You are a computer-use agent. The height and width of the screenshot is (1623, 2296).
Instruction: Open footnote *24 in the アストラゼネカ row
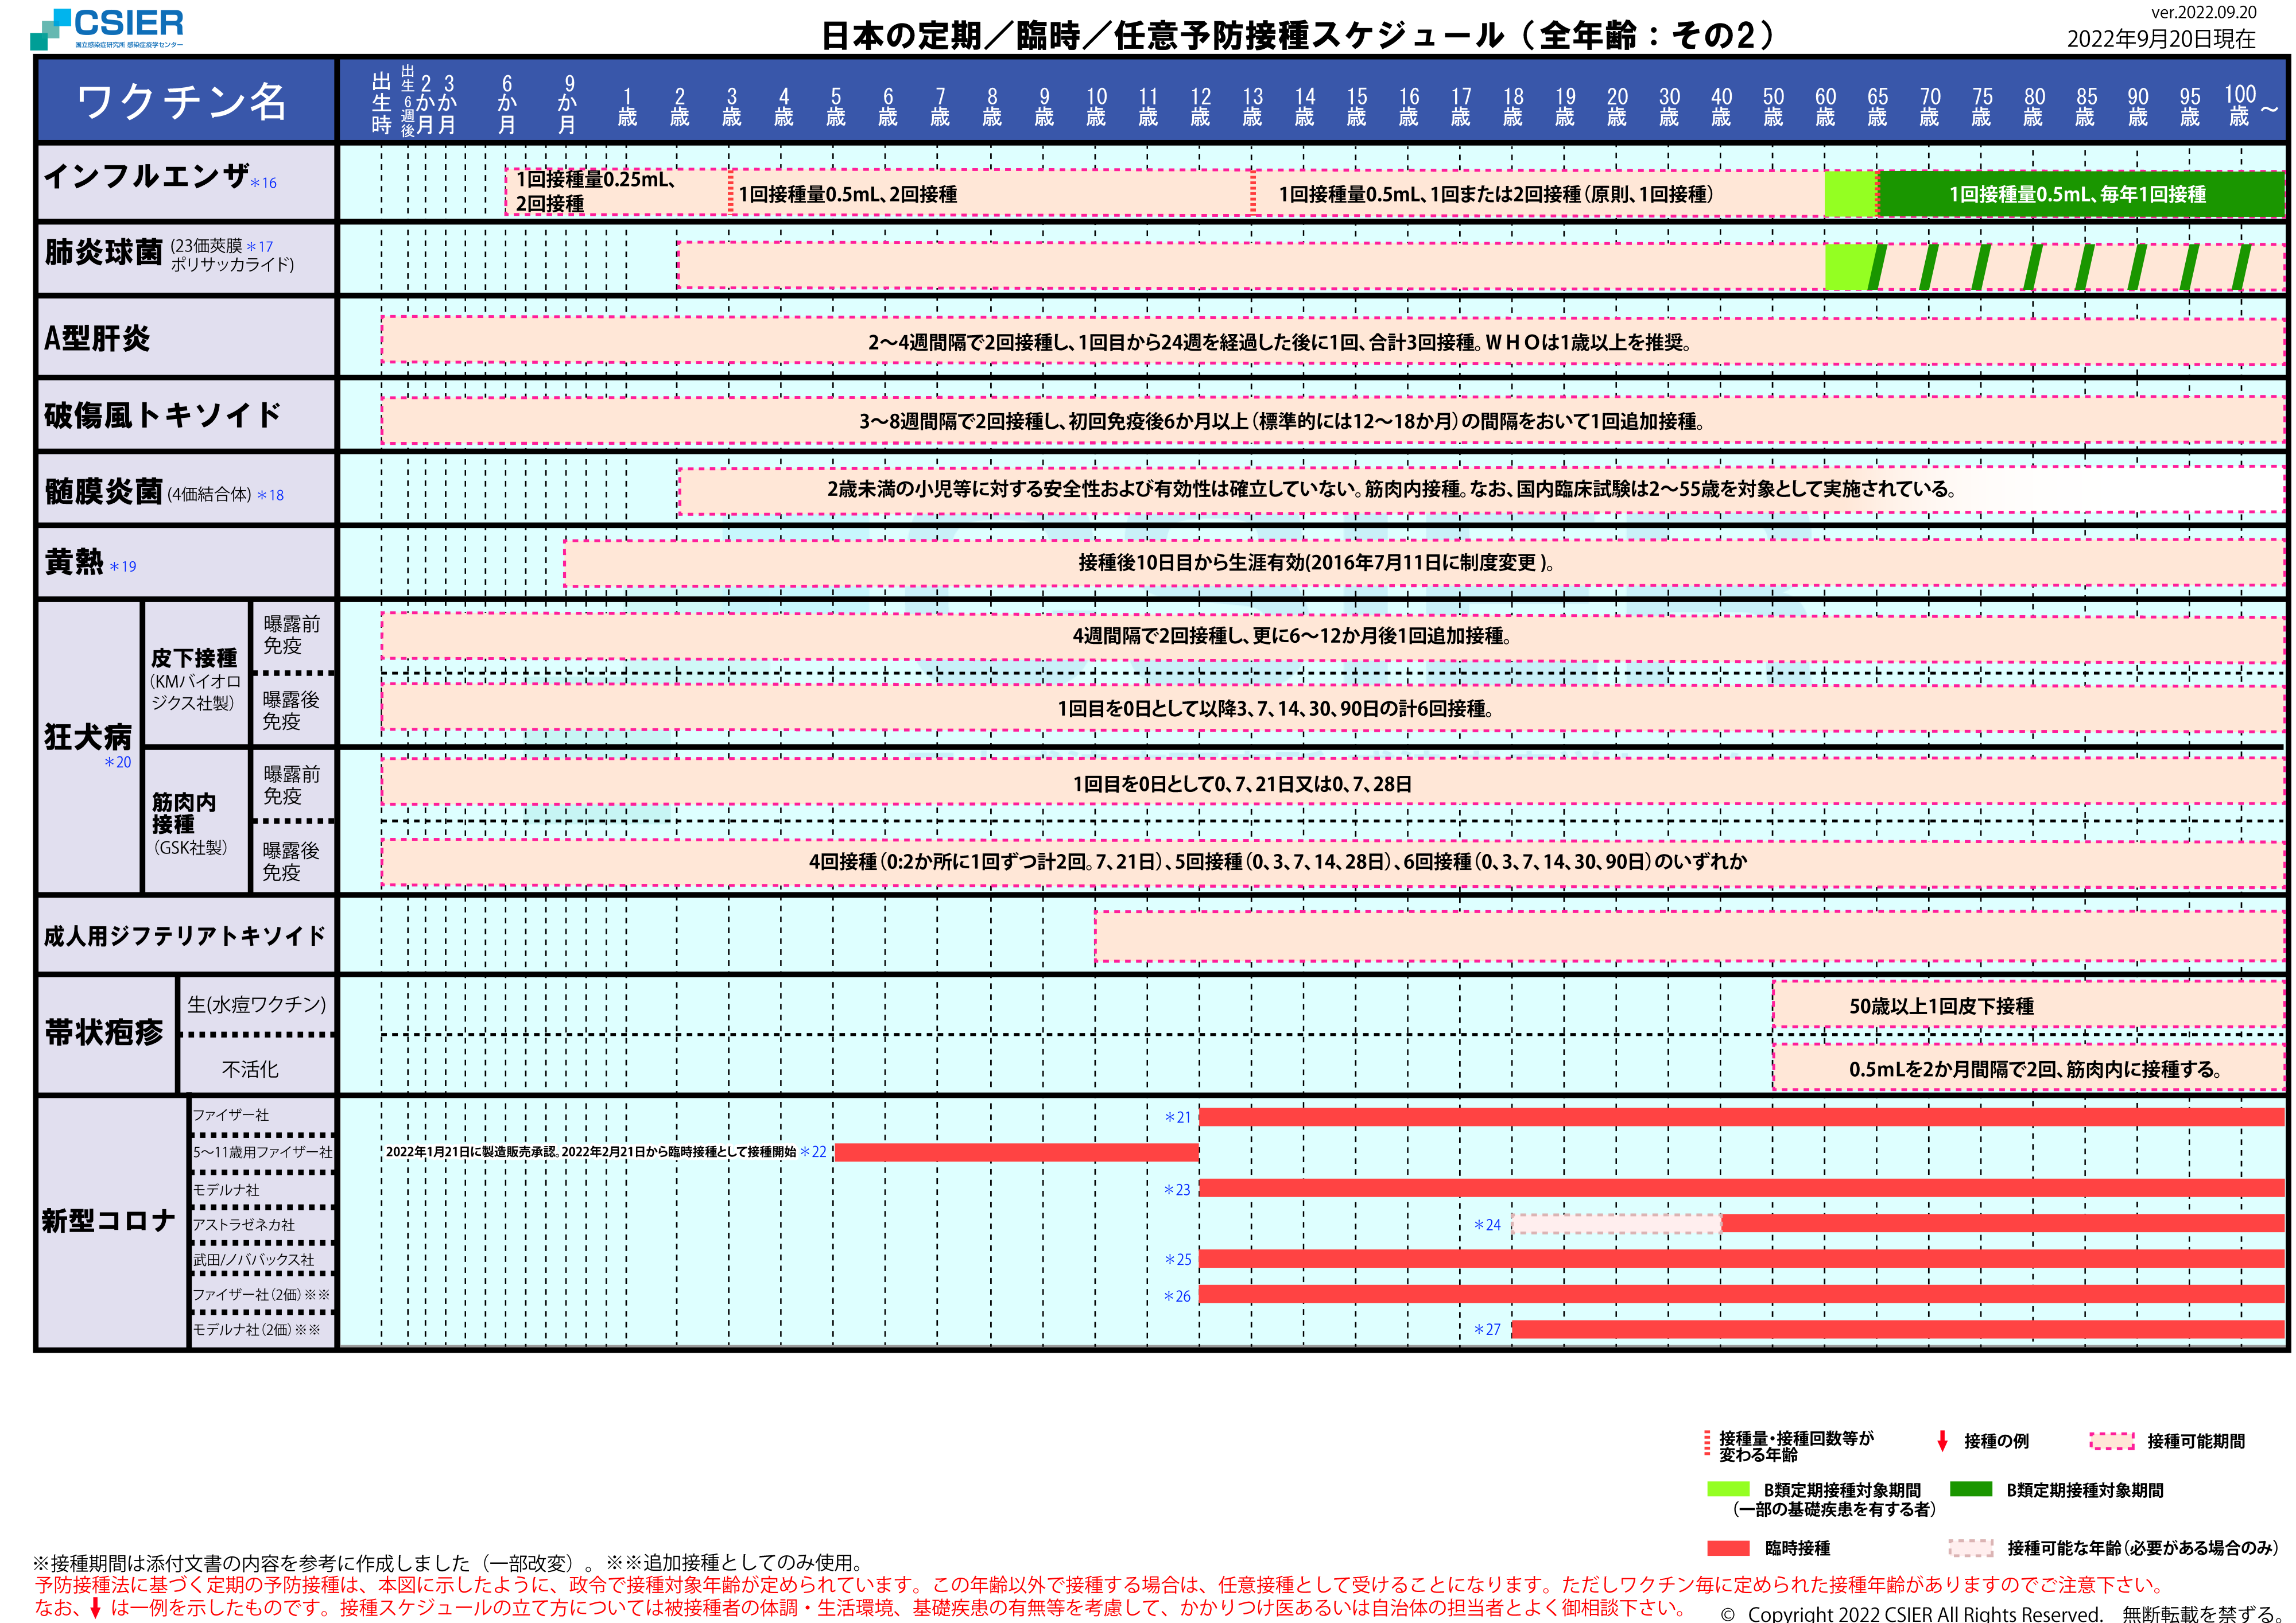[x=1487, y=1224]
